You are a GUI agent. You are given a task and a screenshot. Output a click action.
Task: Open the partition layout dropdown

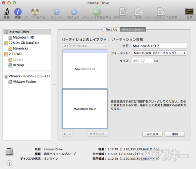pos(85,46)
